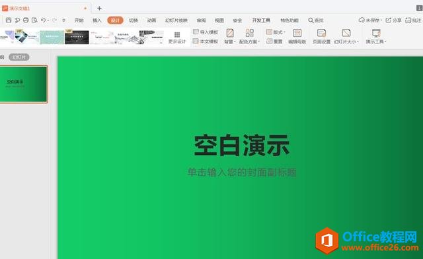Add a new tab with plus button
423x259 pixels.
99,9
